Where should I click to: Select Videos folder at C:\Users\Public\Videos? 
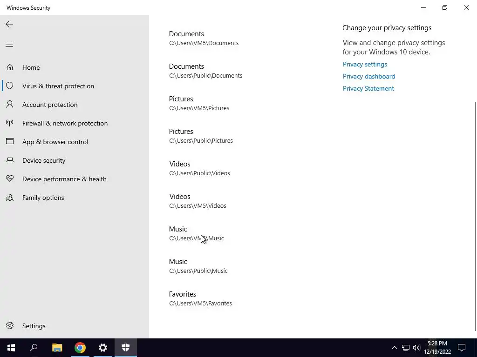[x=199, y=168]
